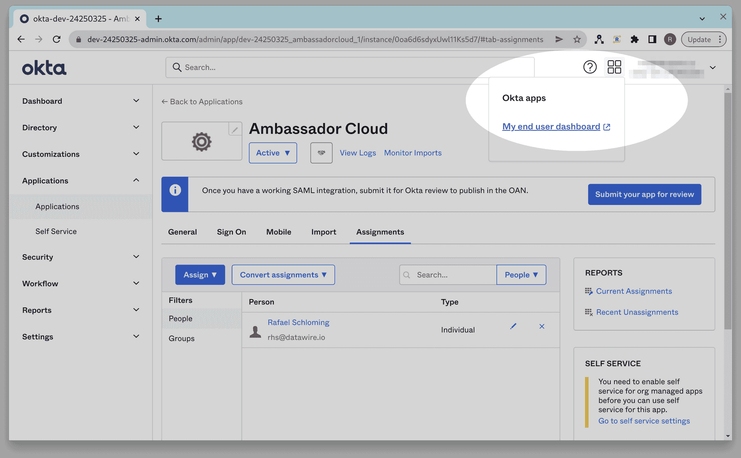Open My end user dashboard link
Image resolution: width=741 pixels, height=458 pixels.
(556, 126)
